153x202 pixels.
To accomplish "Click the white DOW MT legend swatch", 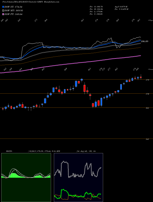I will point(3,11).
